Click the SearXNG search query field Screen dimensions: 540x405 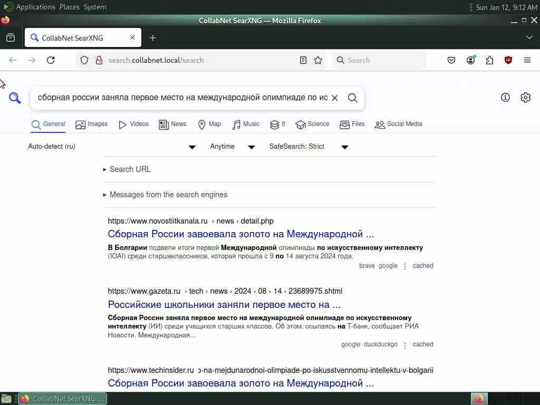click(182, 98)
